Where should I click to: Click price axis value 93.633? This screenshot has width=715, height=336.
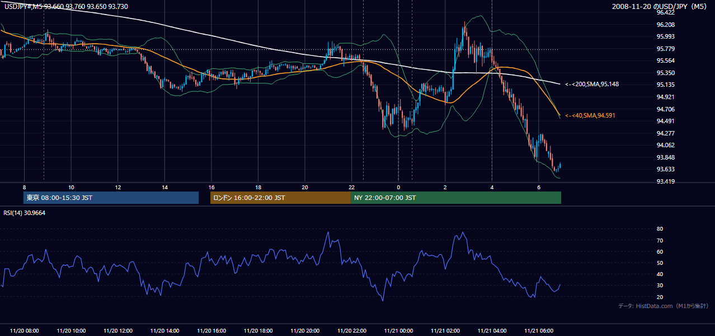click(665, 169)
